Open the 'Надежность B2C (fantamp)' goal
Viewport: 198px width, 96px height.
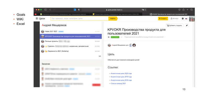tap(71, 51)
